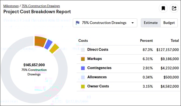This screenshot has width=181, height=106.
Task: Switch to Estimate view
Action: [x=151, y=23]
